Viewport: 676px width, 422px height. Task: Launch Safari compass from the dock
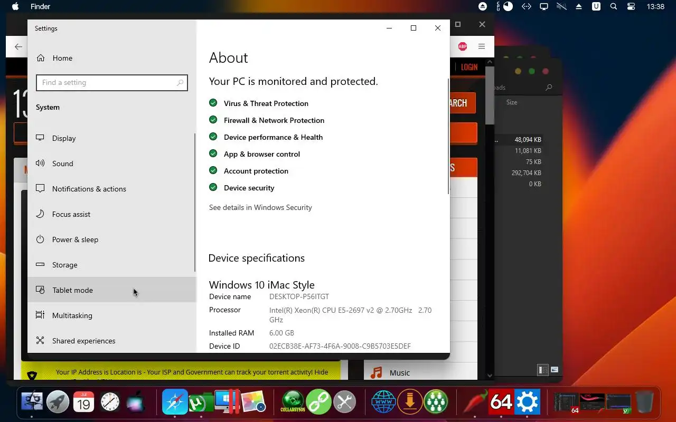pos(175,402)
